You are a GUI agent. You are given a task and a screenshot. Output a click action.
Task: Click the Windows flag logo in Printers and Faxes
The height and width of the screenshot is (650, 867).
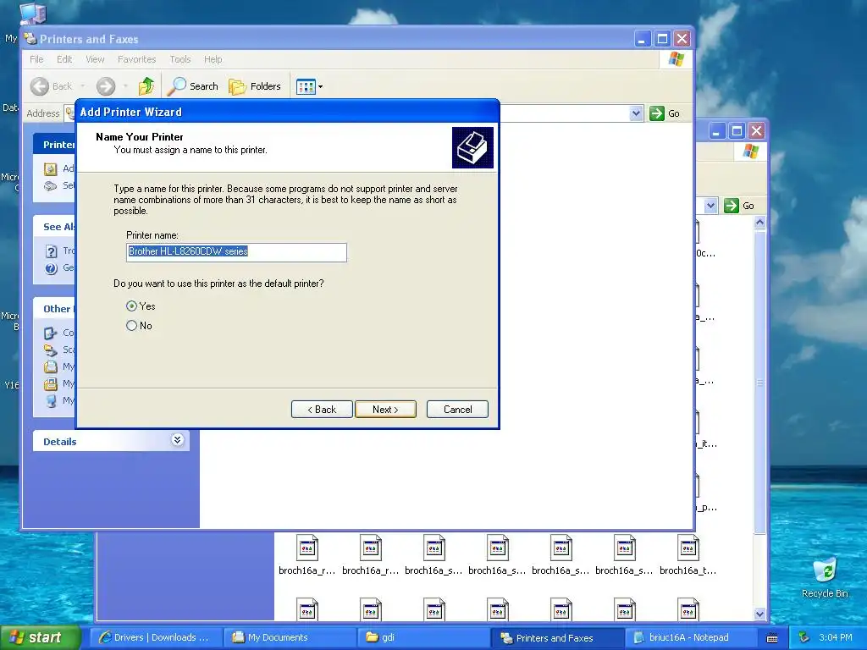pos(676,59)
